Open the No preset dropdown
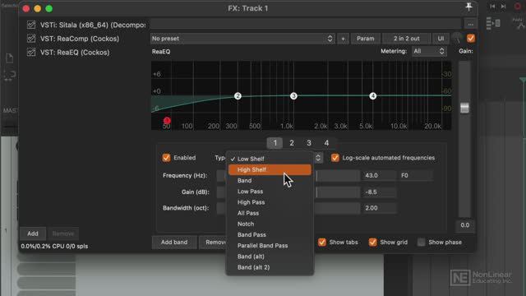Screen dimensions: 526x296 tap(242, 39)
